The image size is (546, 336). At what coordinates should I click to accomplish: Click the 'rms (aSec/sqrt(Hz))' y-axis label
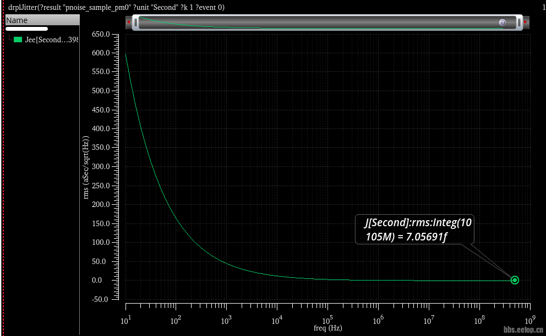pyautogui.click(x=86, y=169)
